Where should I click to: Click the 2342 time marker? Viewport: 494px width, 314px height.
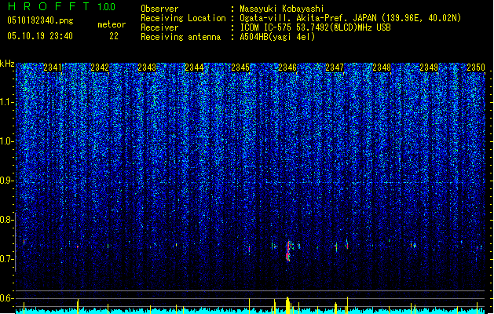[x=100, y=67]
